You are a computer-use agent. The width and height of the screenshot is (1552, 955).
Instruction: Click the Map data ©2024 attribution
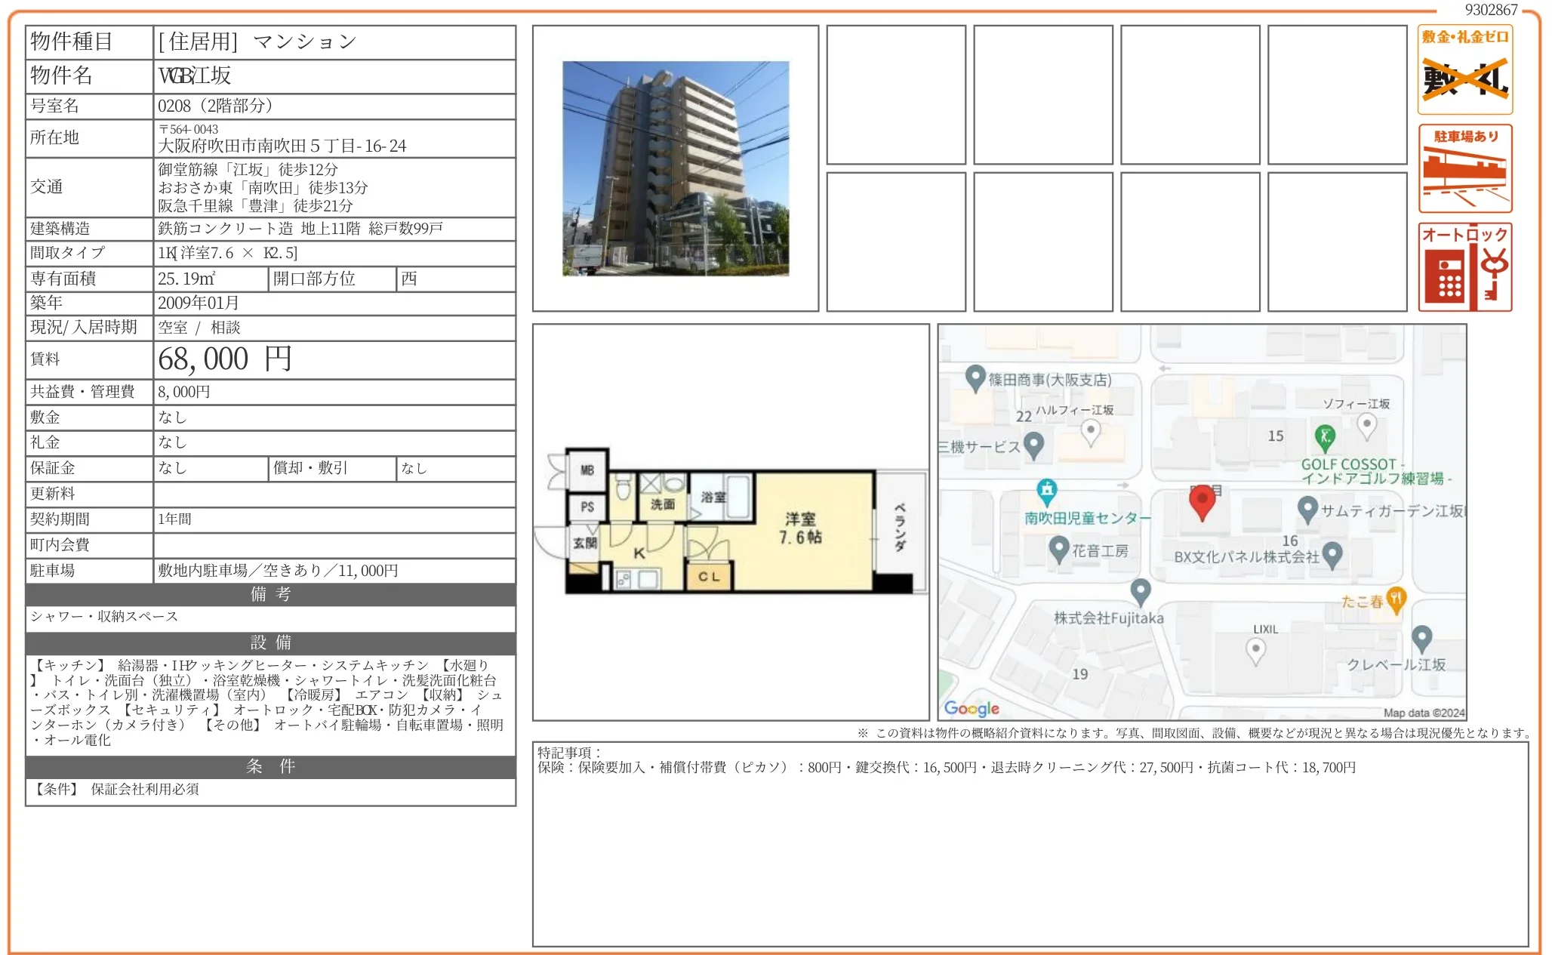[x=1424, y=713]
